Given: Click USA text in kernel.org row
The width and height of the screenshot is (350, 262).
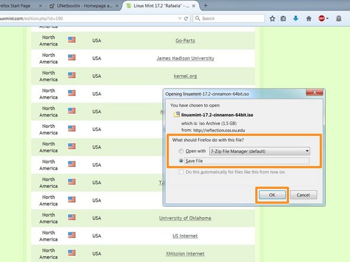Looking at the screenshot, I should tap(96, 76).
